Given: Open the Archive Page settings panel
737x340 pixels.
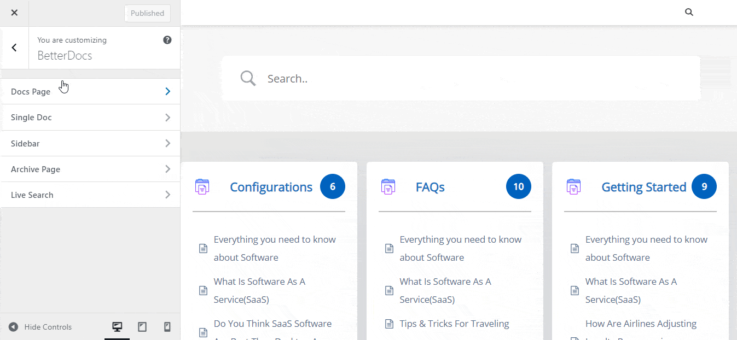Looking at the screenshot, I should pos(90,169).
